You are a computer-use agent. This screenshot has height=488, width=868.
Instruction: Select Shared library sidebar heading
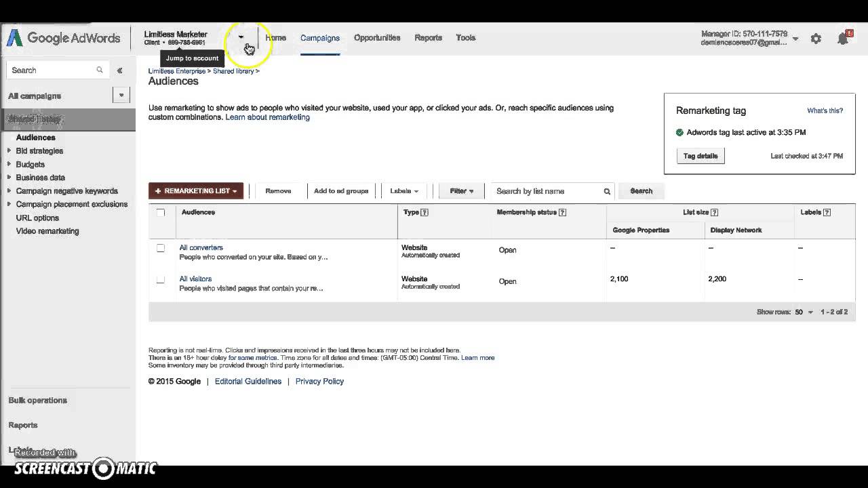[x=68, y=119]
